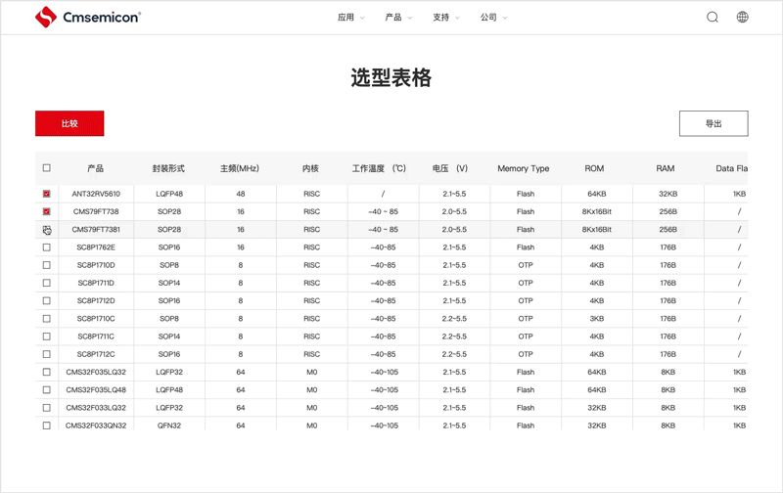
Task: Click the CMS32F033LQ32 product name
Action: (96, 408)
